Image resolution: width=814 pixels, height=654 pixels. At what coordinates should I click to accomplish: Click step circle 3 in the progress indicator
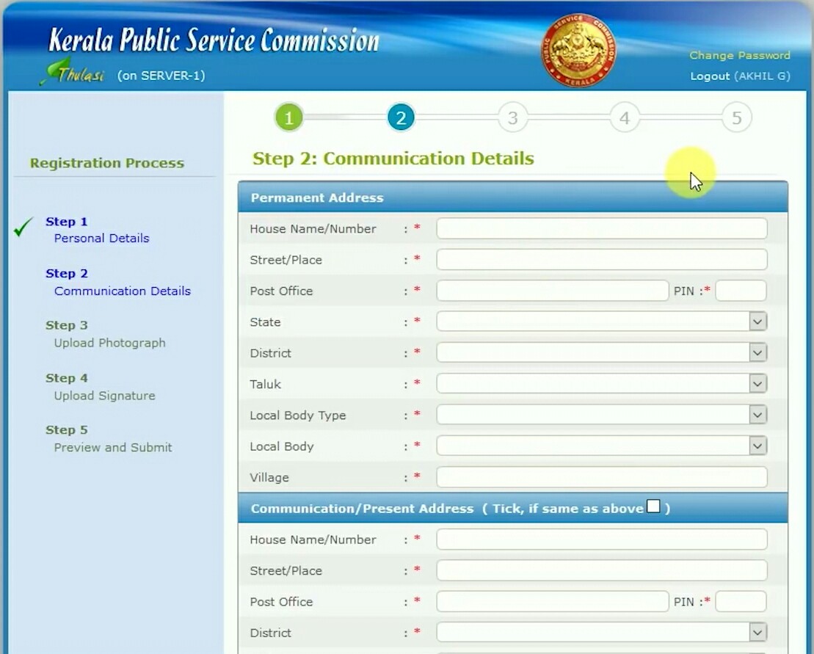click(x=512, y=117)
